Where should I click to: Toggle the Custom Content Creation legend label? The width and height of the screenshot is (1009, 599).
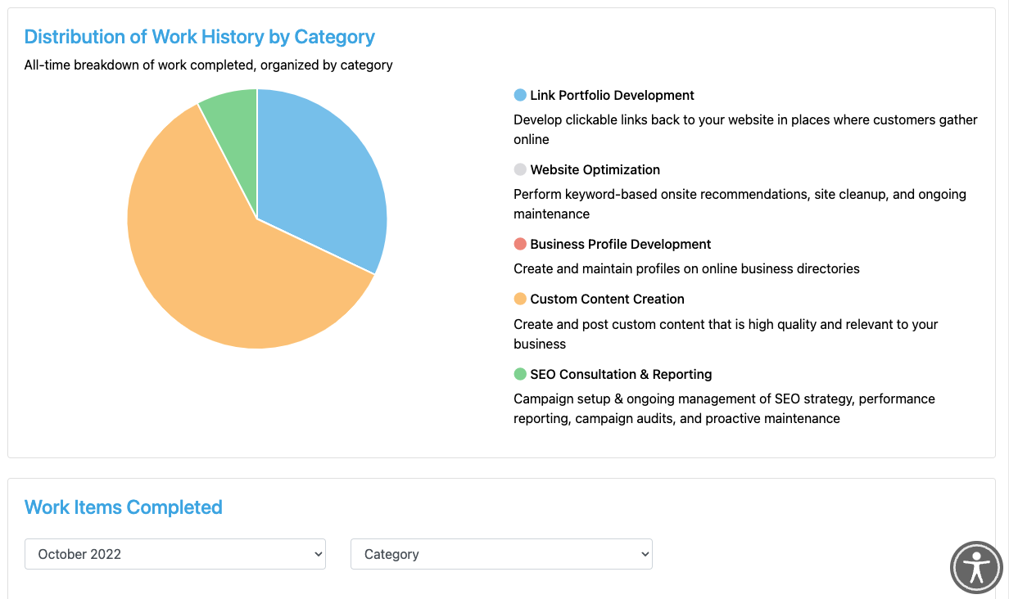(x=607, y=299)
